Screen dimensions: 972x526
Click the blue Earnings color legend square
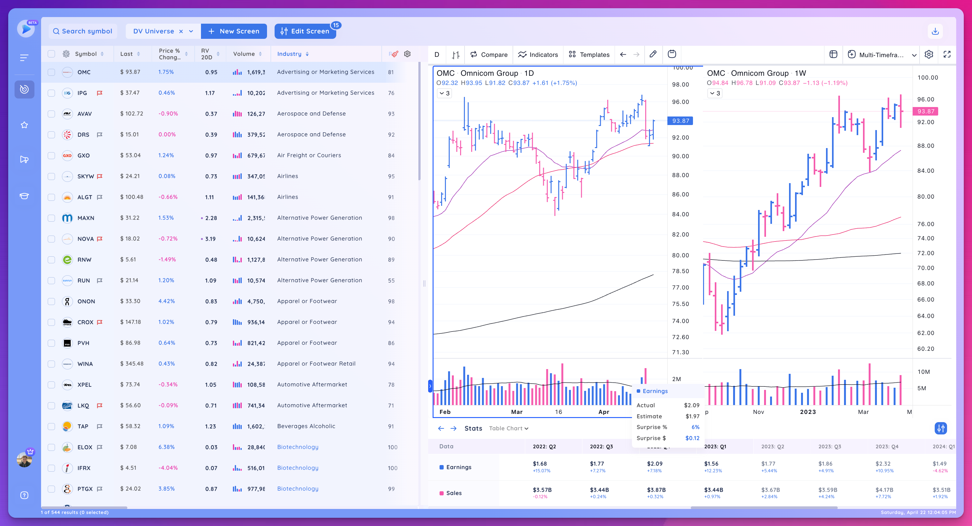(x=441, y=467)
